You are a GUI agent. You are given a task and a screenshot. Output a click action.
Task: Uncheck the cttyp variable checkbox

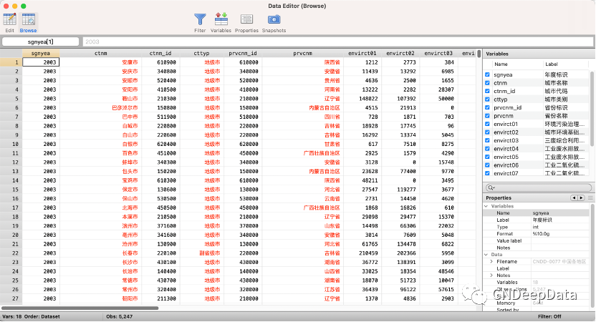487,99
